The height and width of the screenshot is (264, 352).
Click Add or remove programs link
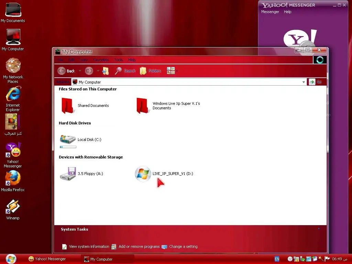[x=135, y=247]
